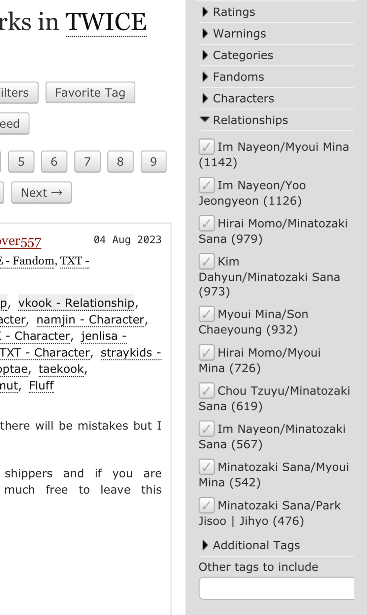Expand the Additional Tags section
The width and height of the screenshot is (367, 615).
(256, 545)
